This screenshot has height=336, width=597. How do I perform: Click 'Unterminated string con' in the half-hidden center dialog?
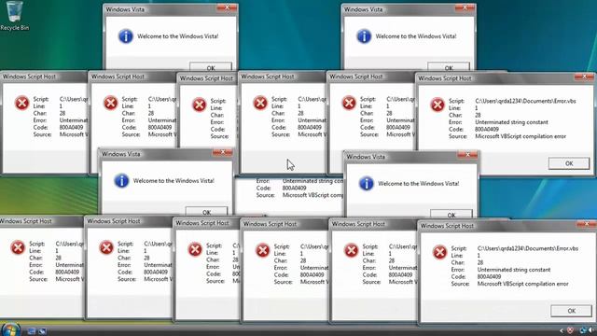pyautogui.click(x=312, y=181)
